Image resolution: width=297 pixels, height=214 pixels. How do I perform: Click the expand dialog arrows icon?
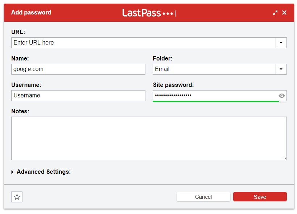point(275,13)
